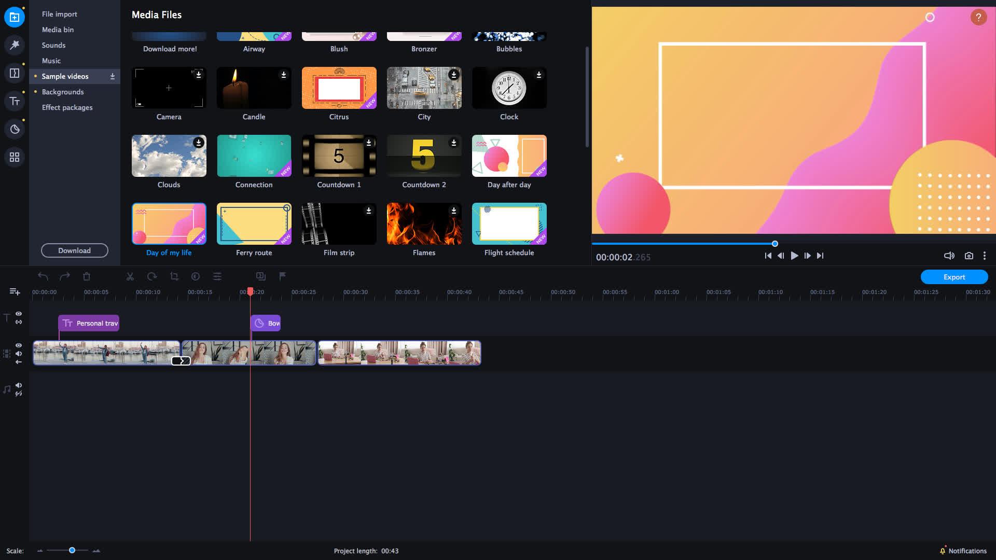Open Color Adjustments from the toolbar
996x560 pixels.
click(196, 276)
